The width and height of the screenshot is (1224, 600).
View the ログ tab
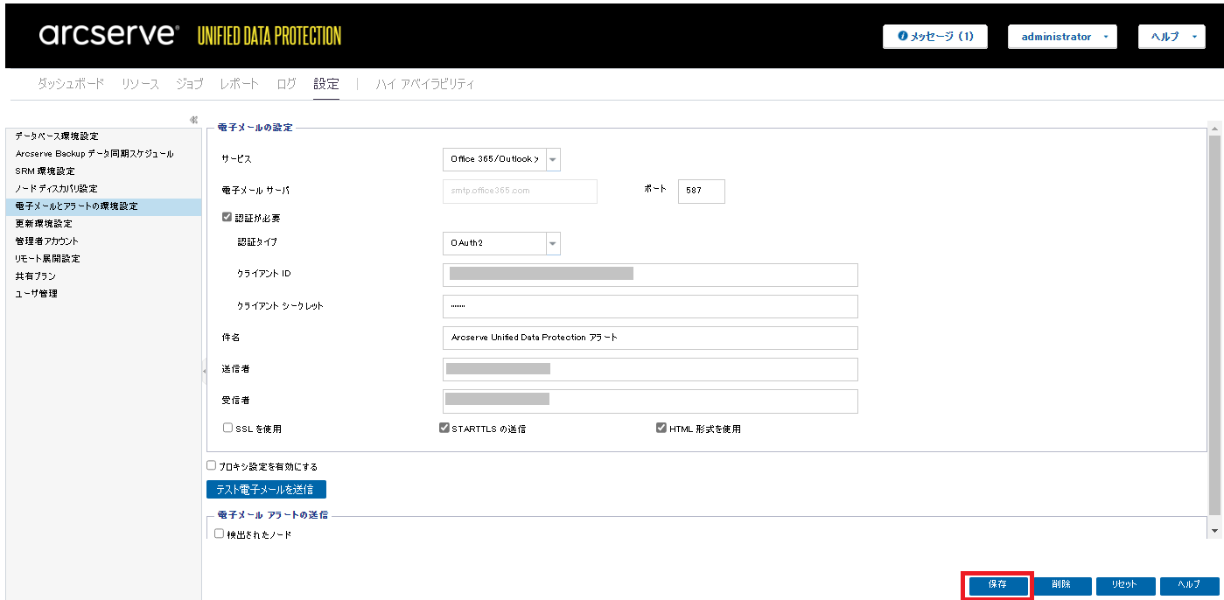(287, 84)
